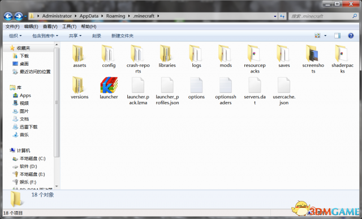Click the Back navigation arrow
The image size is (362, 219).
8,16
